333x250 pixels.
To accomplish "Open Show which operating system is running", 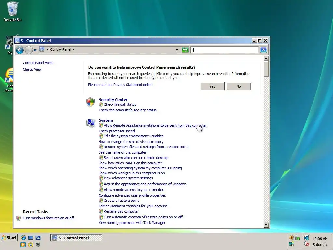I will 140,168.
